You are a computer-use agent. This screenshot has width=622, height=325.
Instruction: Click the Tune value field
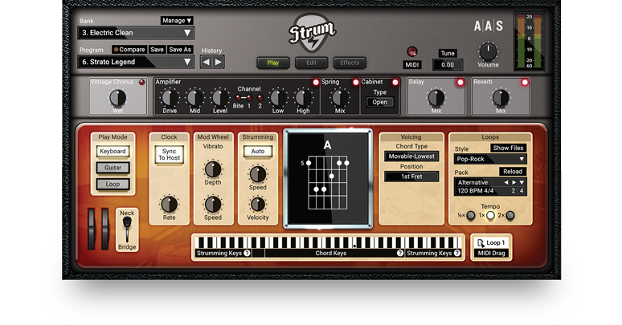coord(448,65)
